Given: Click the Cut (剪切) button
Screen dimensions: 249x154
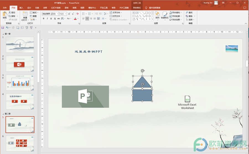Looking at the screenshot, I should 12,12.
